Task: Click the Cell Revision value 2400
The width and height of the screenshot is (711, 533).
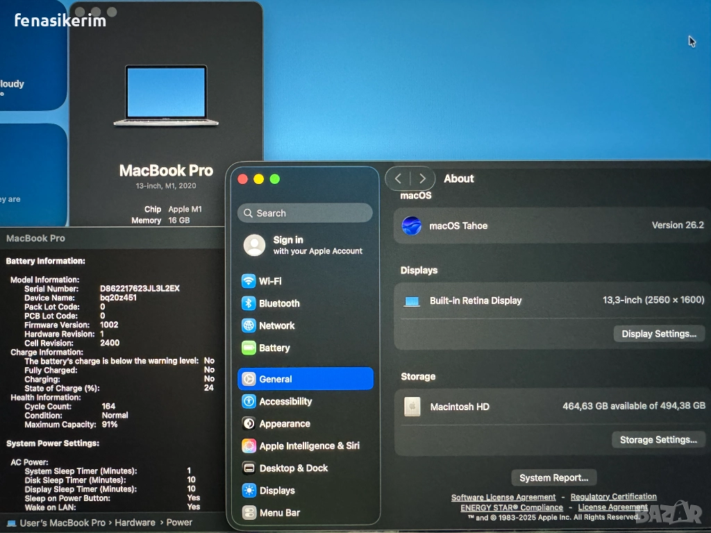Action: [x=110, y=343]
